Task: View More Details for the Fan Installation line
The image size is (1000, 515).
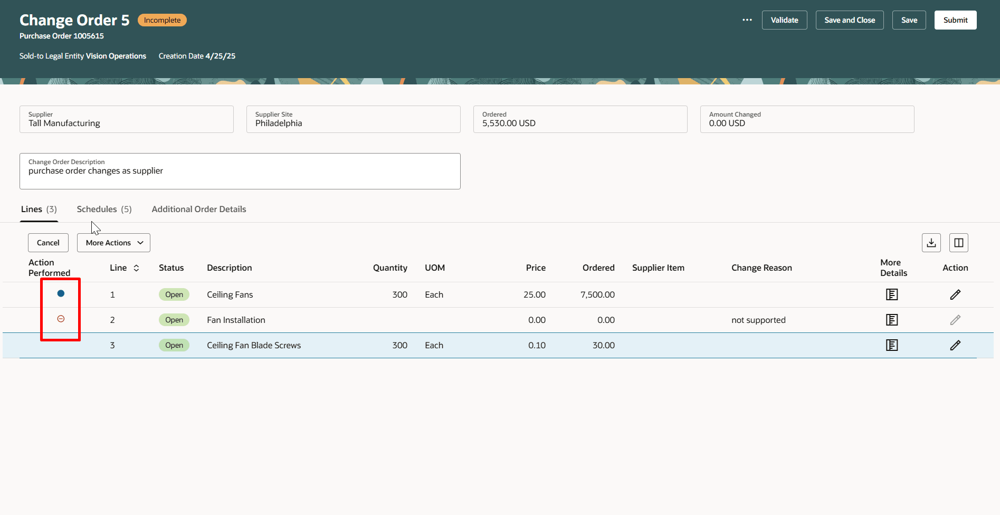Action: click(x=891, y=319)
